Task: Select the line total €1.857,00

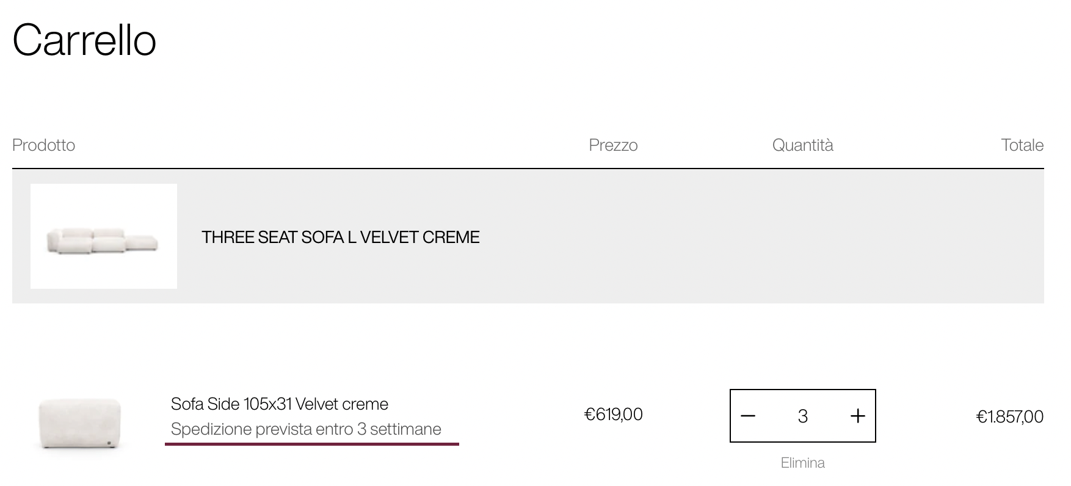Action: pos(1010,416)
